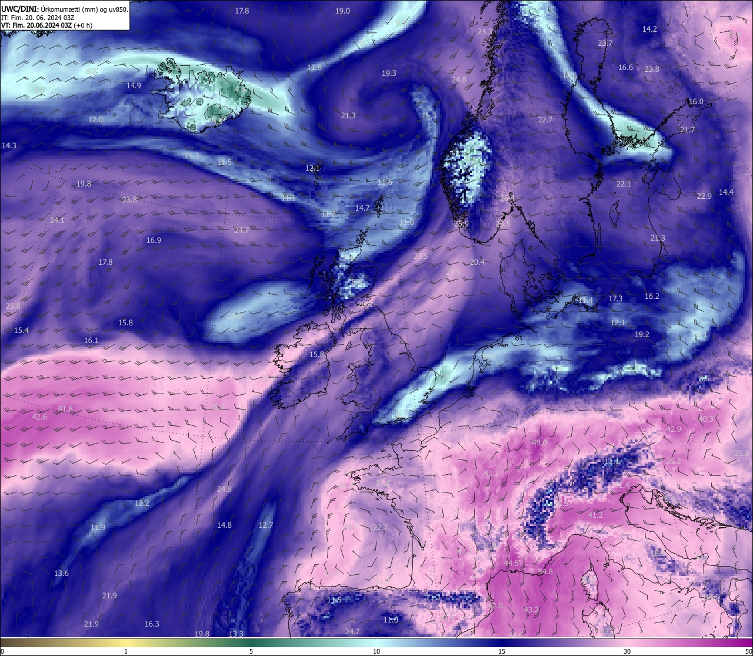Click the 17.3 value over Poland
Image resolution: width=753 pixels, height=656 pixels.
[615, 298]
